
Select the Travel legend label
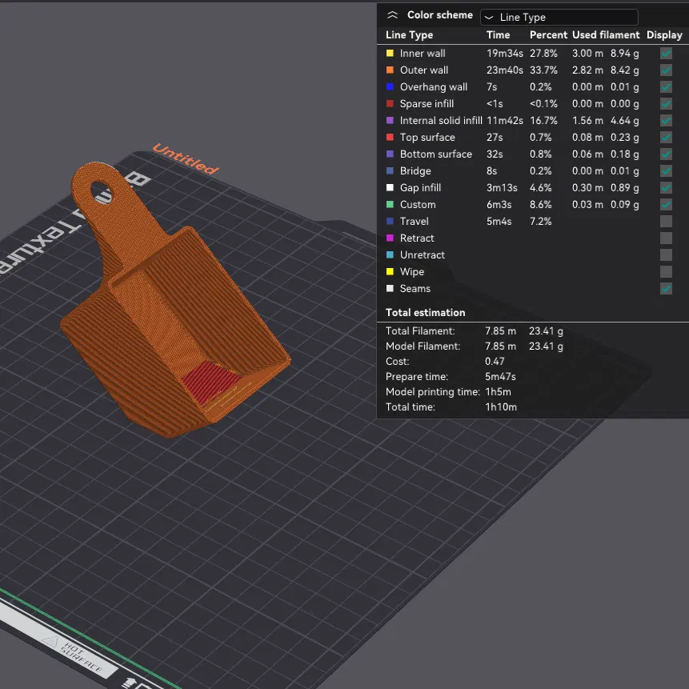(x=414, y=221)
